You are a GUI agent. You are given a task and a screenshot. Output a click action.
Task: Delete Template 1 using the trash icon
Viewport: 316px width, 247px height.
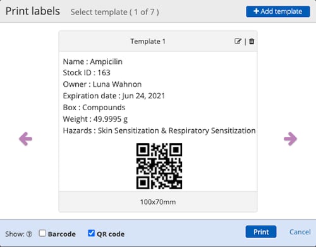[252, 41]
